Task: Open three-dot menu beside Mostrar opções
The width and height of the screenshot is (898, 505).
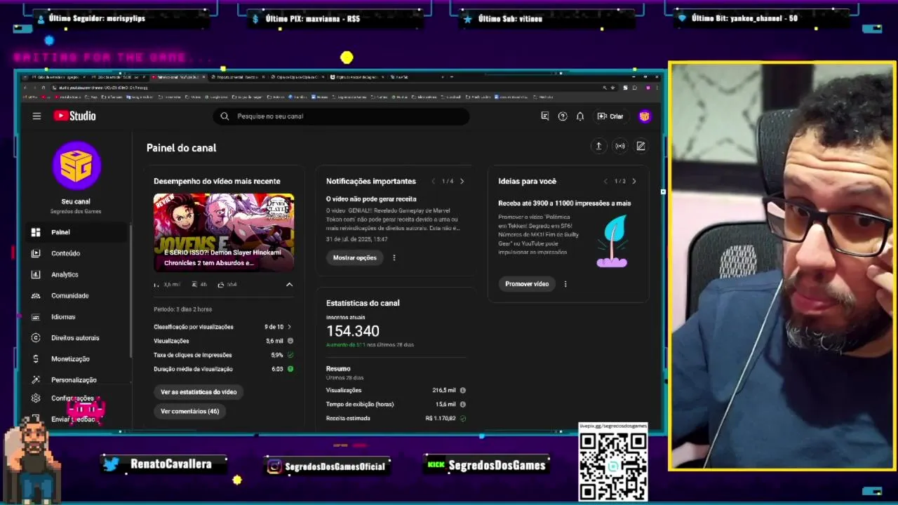Action: 394,257
